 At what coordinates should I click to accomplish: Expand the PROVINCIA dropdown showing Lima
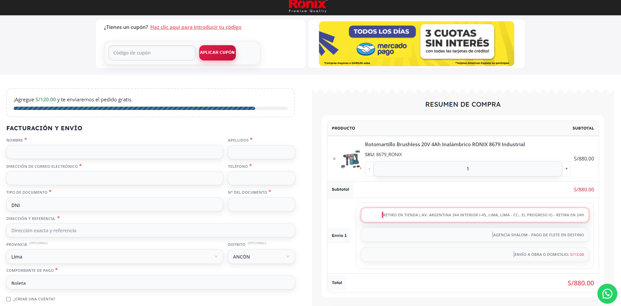pos(115,256)
